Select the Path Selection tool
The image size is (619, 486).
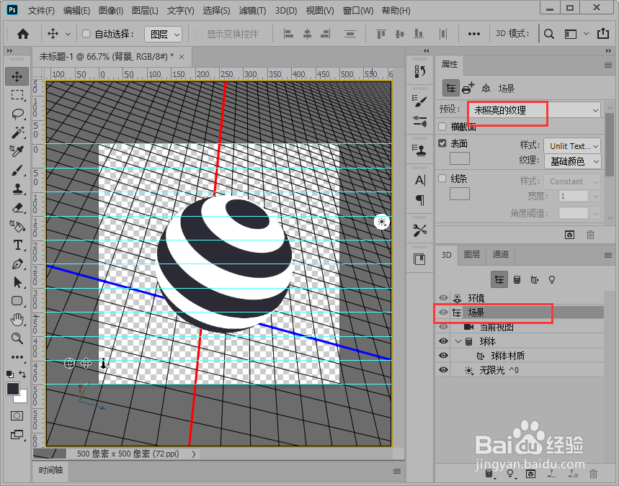(x=17, y=282)
